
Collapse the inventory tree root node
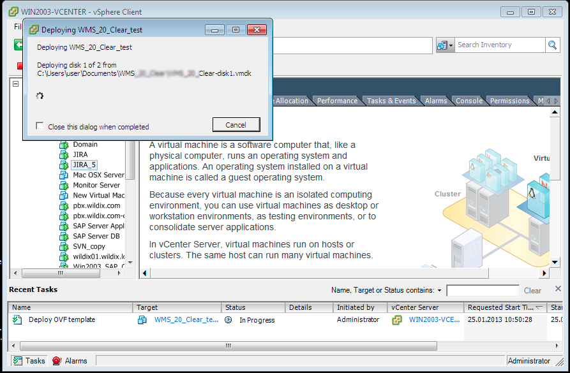[x=15, y=84]
